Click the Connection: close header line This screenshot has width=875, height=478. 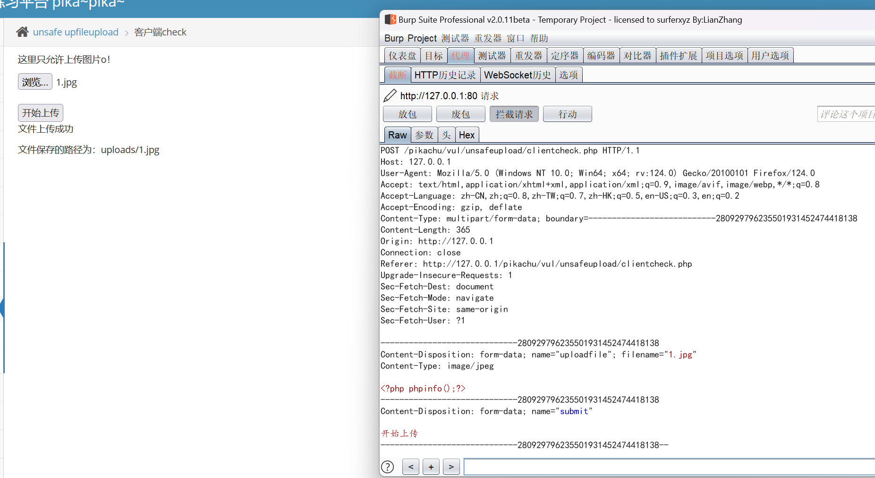[421, 253]
